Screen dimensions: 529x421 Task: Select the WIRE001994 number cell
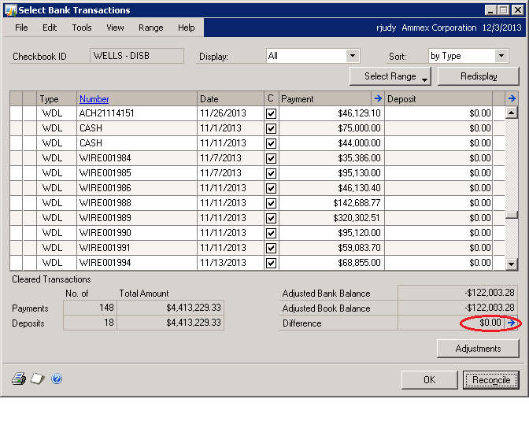[x=137, y=263]
